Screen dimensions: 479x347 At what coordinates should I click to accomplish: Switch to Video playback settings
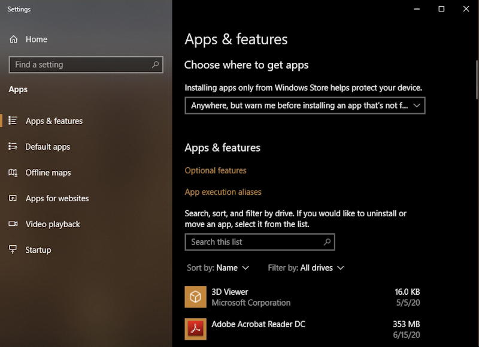click(x=53, y=224)
